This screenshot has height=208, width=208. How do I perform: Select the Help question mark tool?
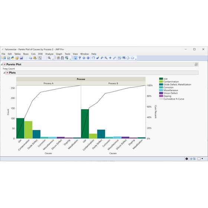pos(79,58)
